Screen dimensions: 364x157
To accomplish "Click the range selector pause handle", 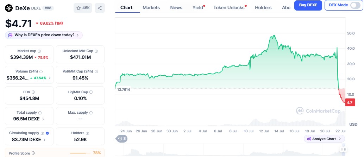I will click(x=343, y=149).
